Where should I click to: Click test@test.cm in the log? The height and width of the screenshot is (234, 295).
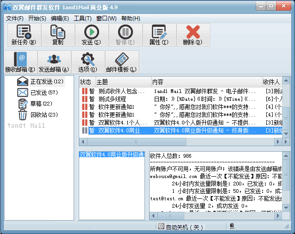[x=167, y=199]
